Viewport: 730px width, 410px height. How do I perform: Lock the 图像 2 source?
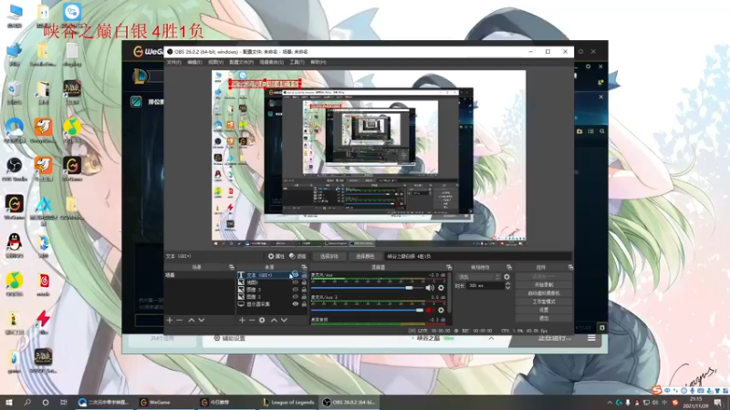click(304, 297)
